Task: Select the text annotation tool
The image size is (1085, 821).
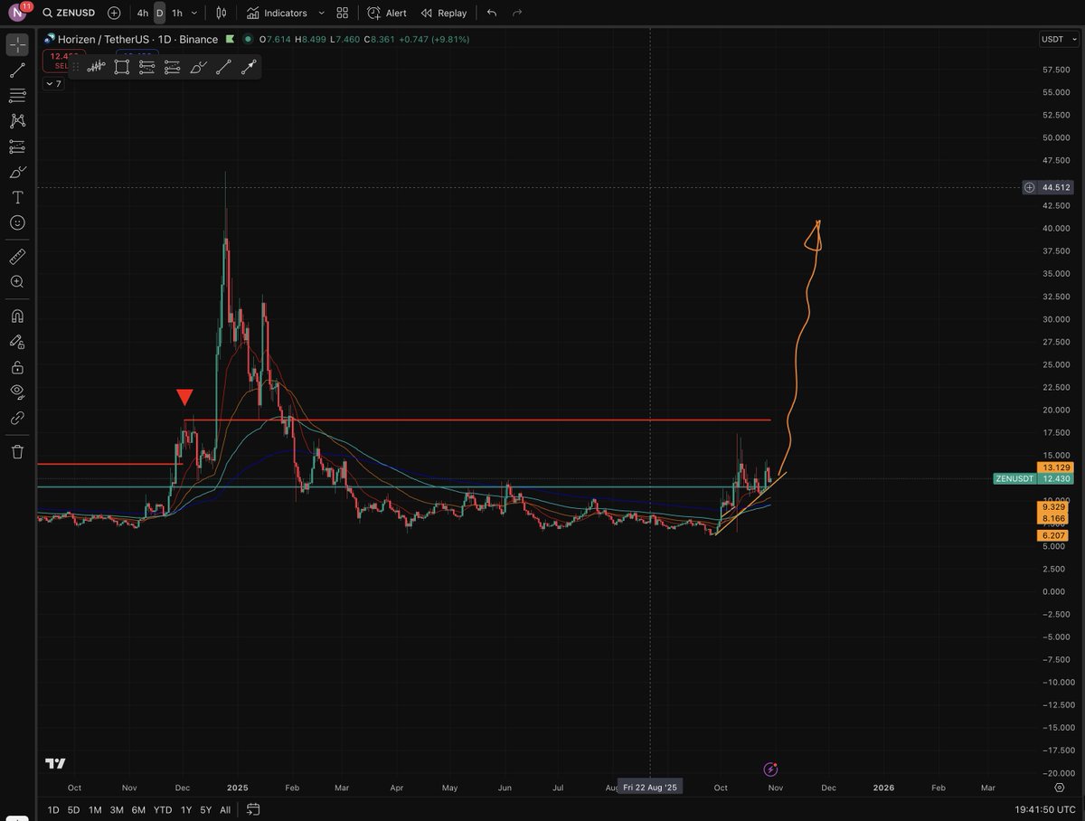Action: coord(17,197)
